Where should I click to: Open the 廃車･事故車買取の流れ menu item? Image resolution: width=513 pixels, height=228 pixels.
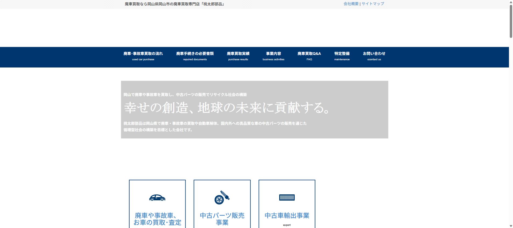tap(143, 56)
